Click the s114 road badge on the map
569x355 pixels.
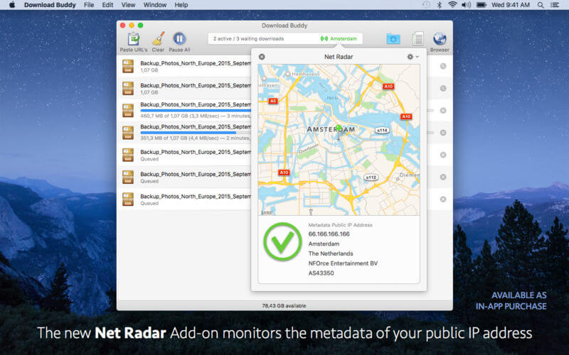click(382, 131)
